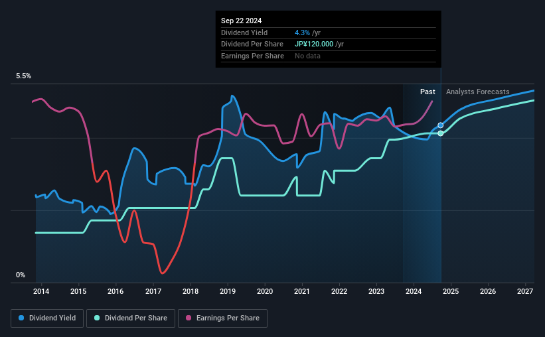This screenshot has height=337, width=545.
Task: Click the 2017 x-axis label
Action: pyautogui.click(x=153, y=291)
